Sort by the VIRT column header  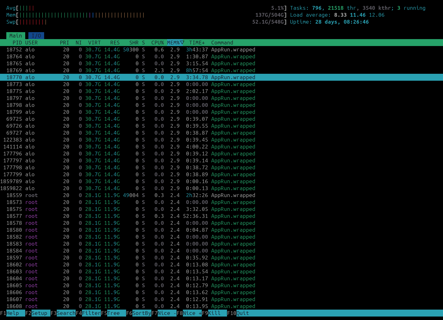(x=95, y=43)
